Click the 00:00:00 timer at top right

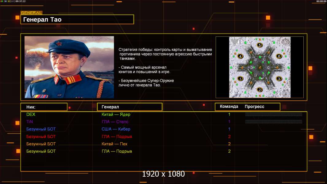pyautogui.click(x=321, y=1)
